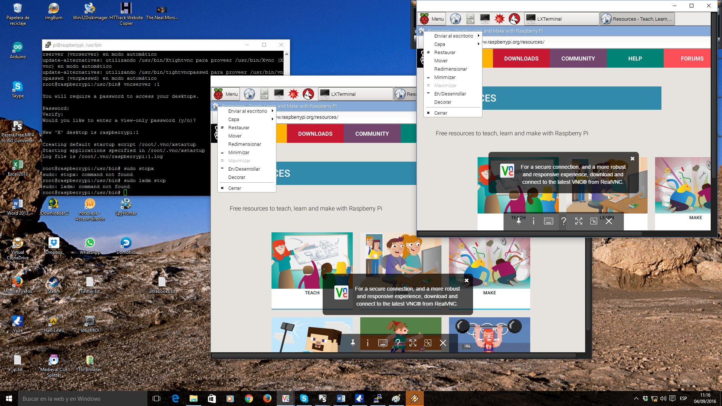Open the Win32DiskImager desktop icon
The height and width of the screenshot is (406, 722).
pyautogui.click(x=90, y=11)
